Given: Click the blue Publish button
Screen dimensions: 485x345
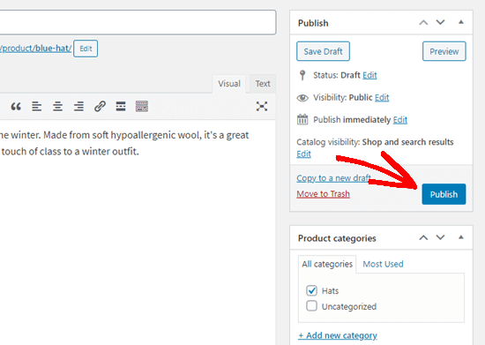Looking at the screenshot, I should (444, 194).
